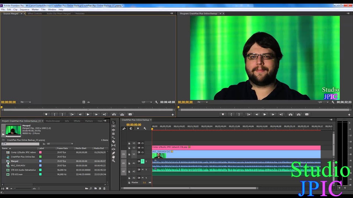The image size is (353, 198).
Task: Toggle V3 track output eye
Action: click(143, 143)
